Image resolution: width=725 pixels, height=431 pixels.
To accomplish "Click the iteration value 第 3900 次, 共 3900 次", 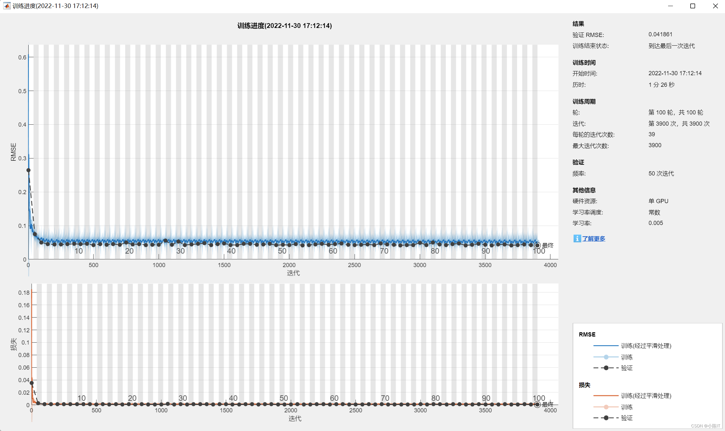I will 679,124.
